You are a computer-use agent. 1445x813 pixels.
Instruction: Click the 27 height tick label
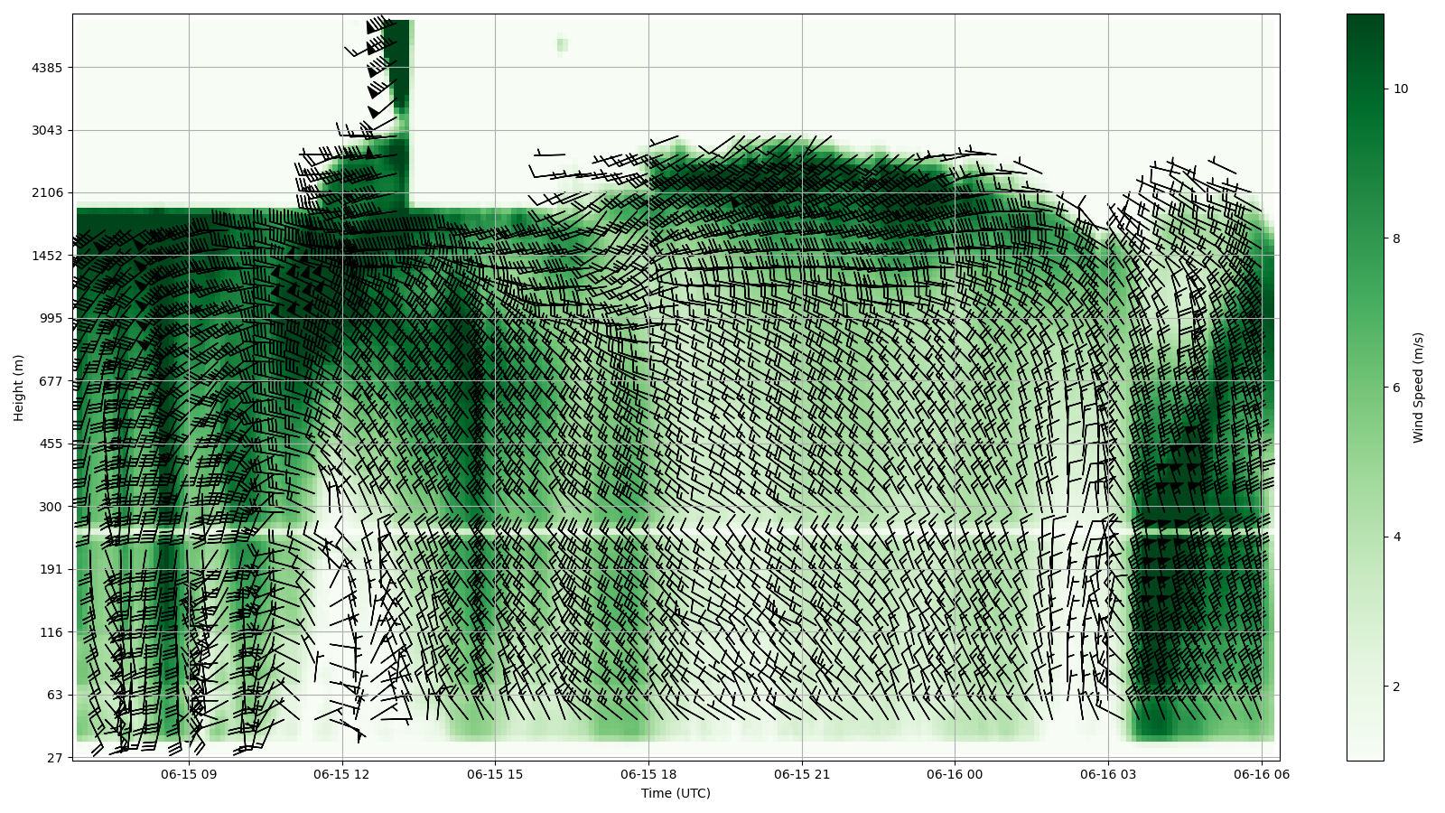click(55, 758)
